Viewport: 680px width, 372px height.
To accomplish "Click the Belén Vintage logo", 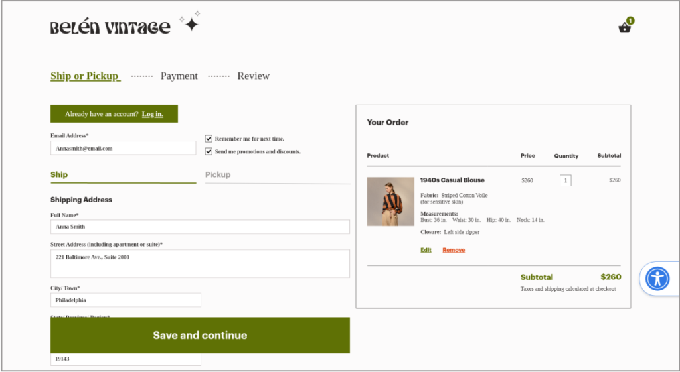I will coord(110,27).
